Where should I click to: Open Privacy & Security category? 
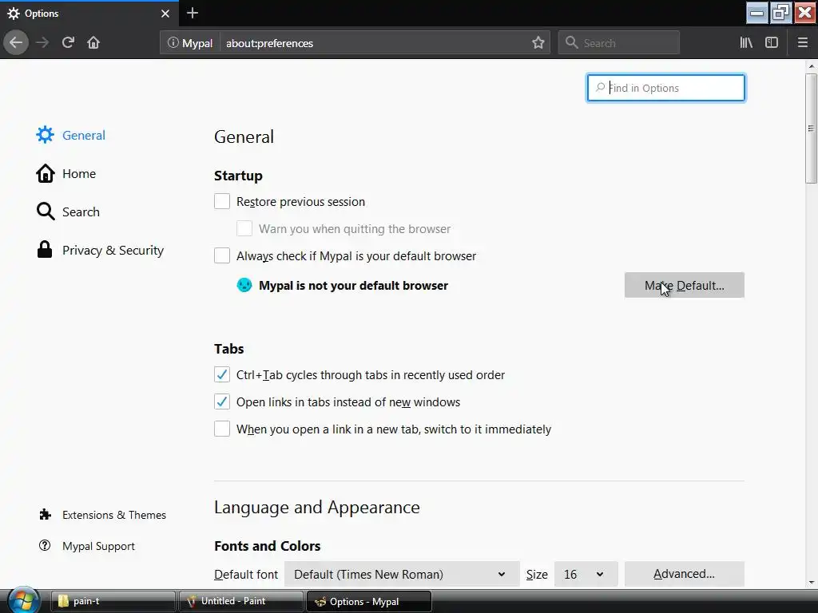click(x=100, y=250)
